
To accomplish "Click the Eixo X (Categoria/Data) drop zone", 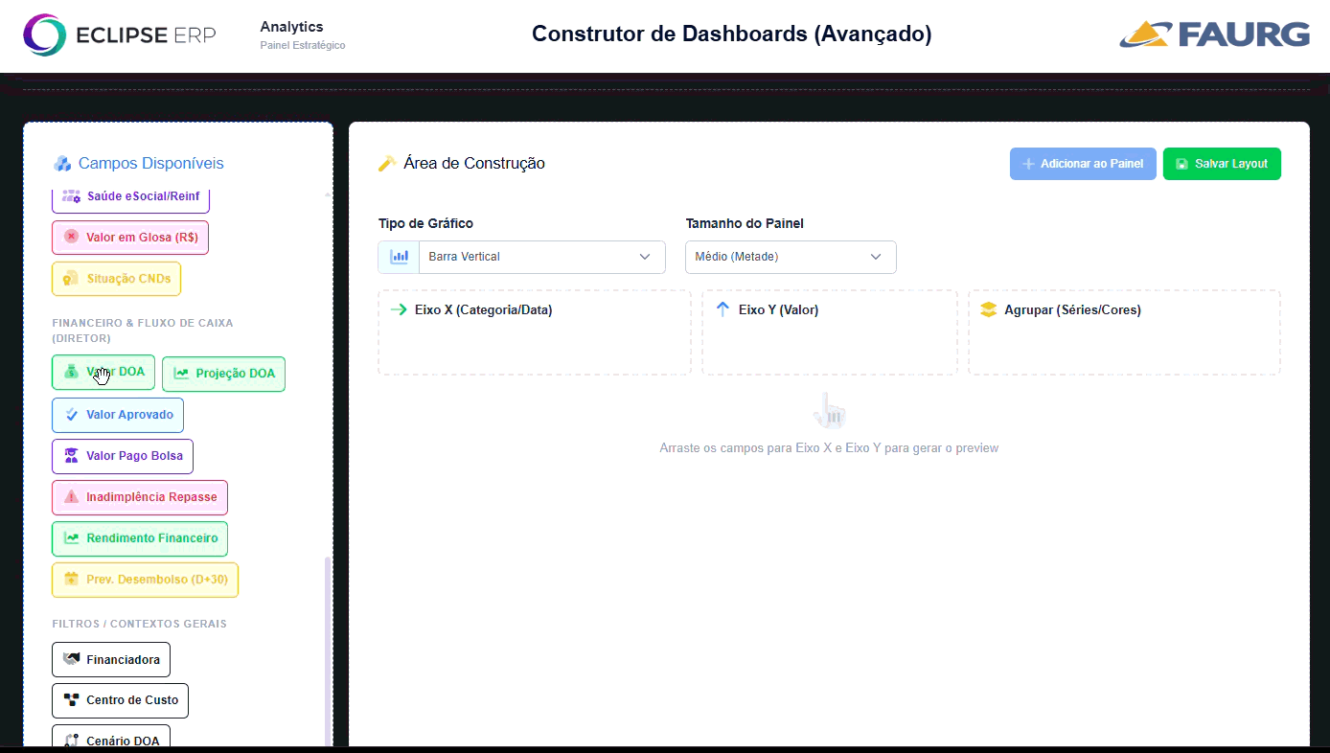I will coord(535,332).
